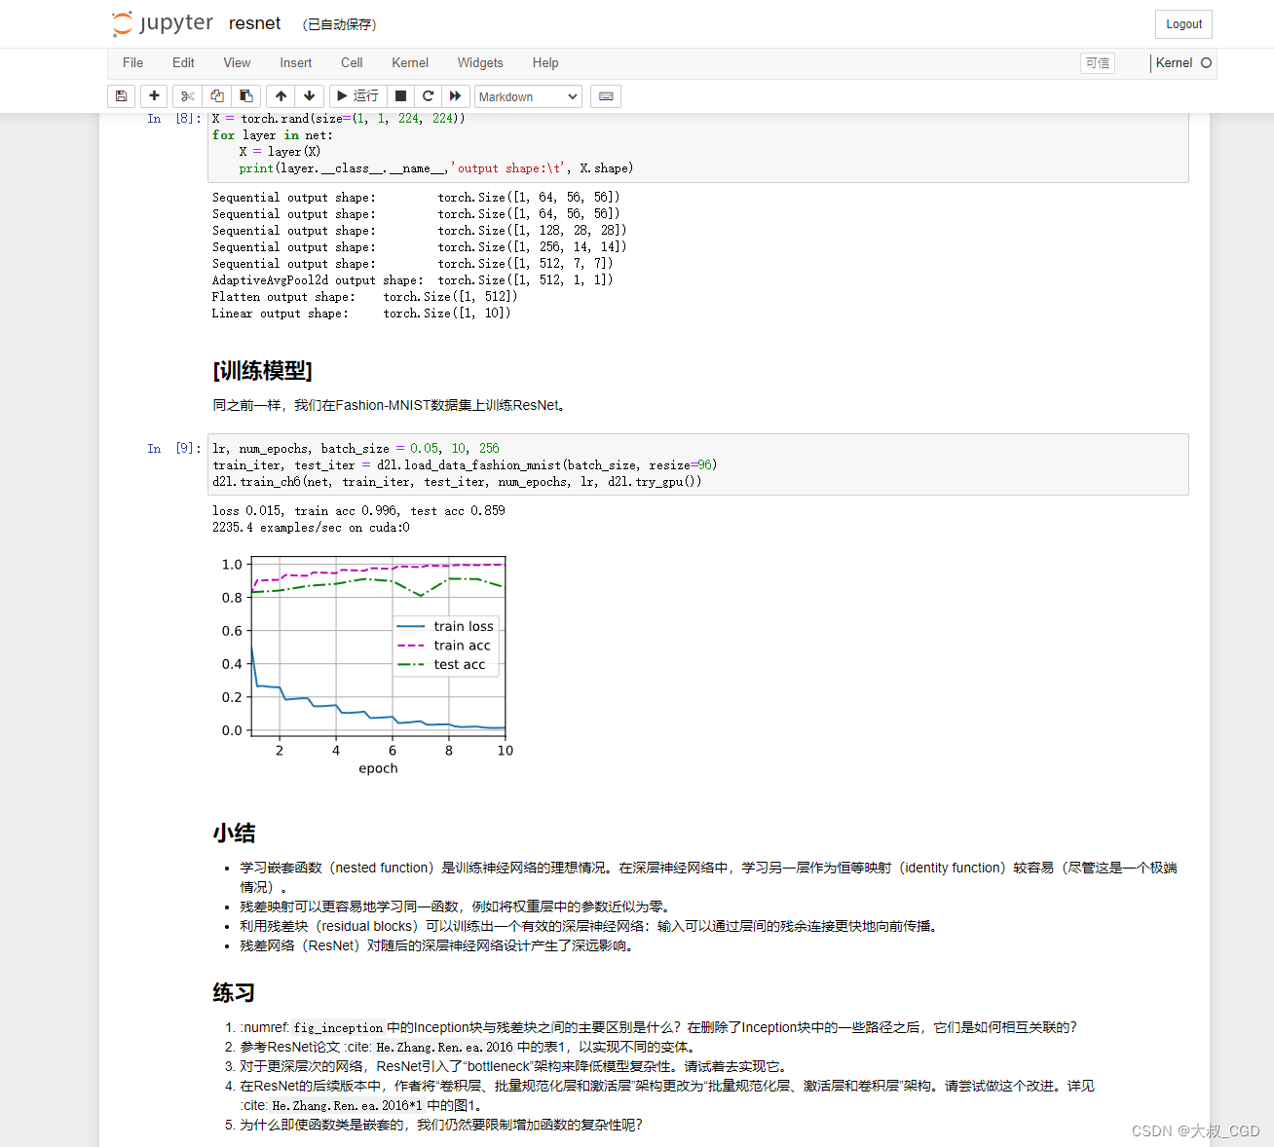Screen dimensions: 1274x1147
Task: Restart kernel and run all cells
Action: [455, 96]
